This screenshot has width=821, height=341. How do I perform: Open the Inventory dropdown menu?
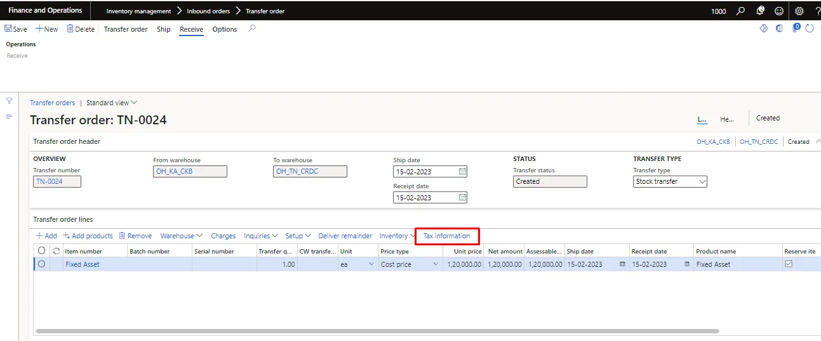pyautogui.click(x=397, y=236)
